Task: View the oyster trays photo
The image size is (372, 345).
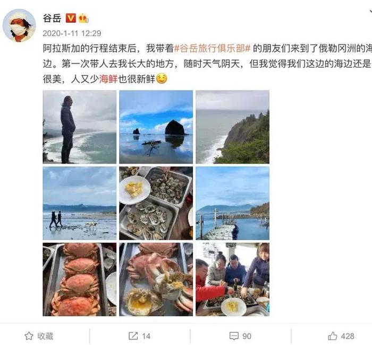Action: (156, 204)
